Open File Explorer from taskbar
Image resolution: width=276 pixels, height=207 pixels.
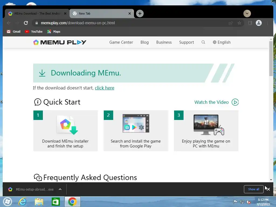[39, 202]
